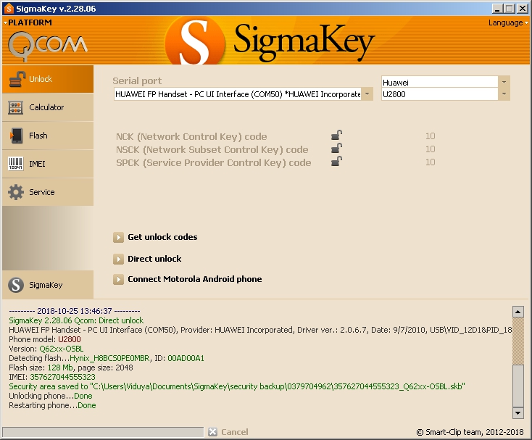Click the NCK (Network Control Key) code label
This screenshot has width=532, height=440.
191,137
